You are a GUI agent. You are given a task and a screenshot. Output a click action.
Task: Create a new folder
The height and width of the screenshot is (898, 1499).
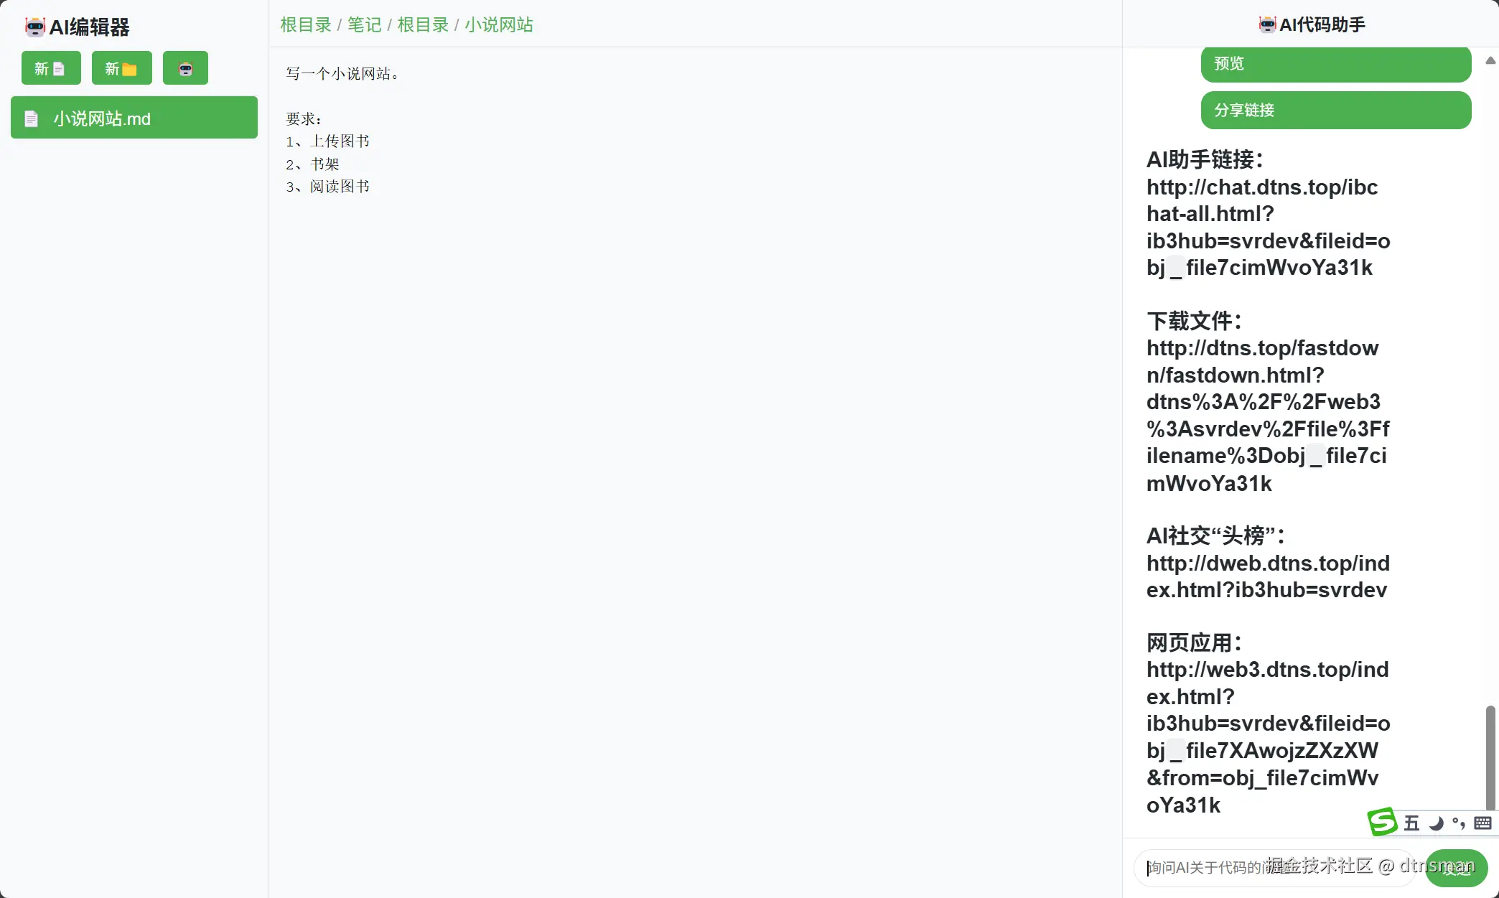coord(121,68)
